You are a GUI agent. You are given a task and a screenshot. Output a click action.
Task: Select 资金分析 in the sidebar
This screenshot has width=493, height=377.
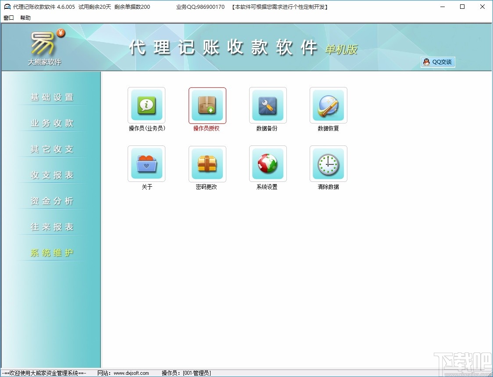click(52, 201)
